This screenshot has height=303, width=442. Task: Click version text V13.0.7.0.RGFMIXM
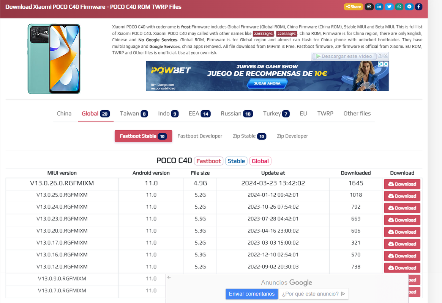click(62, 291)
